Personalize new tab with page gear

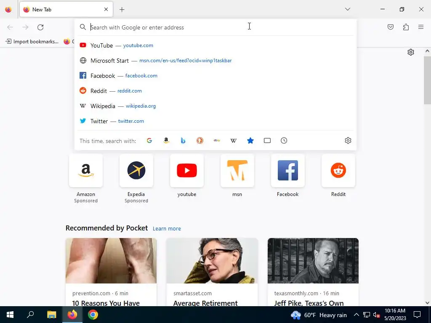click(411, 52)
